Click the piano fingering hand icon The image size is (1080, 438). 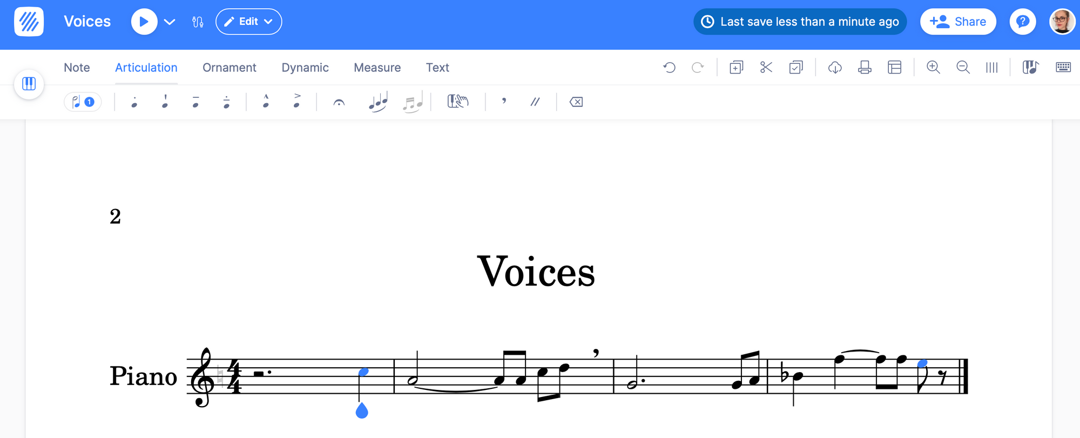point(457,101)
